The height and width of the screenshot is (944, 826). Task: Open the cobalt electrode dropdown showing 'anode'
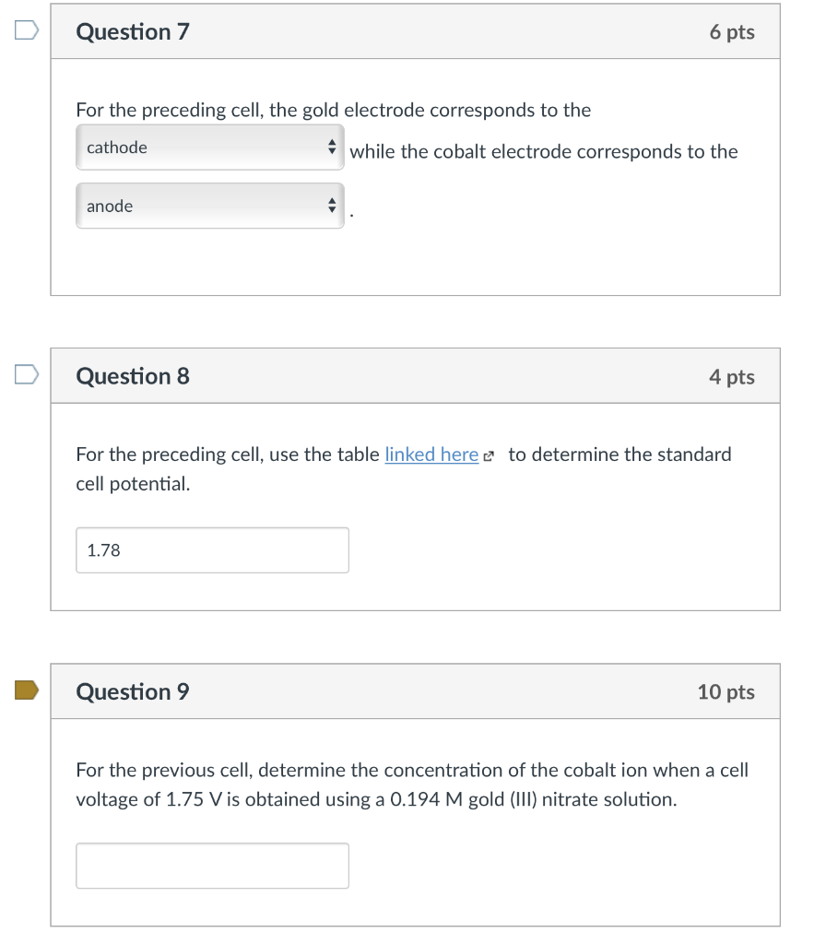coord(209,206)
